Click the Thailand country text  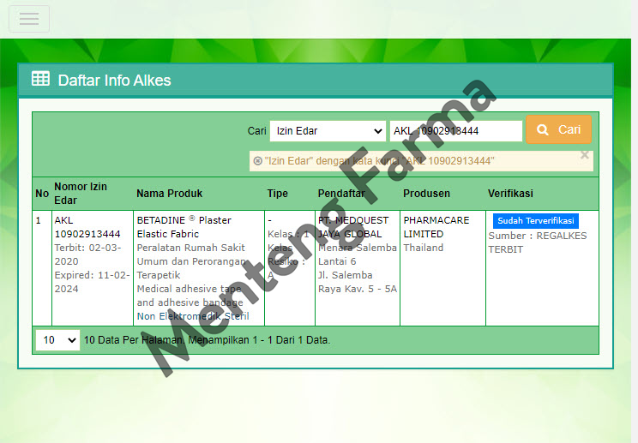(x=423, y=248)
